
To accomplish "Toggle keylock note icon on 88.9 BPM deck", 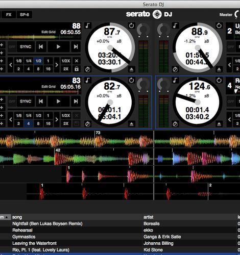I will coord(175,25).
